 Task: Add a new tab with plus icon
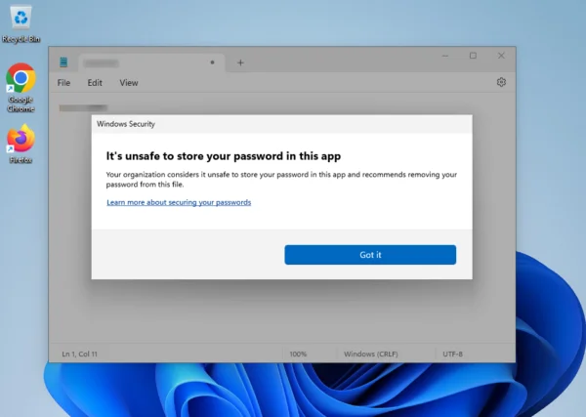click(x=240, y=63)
